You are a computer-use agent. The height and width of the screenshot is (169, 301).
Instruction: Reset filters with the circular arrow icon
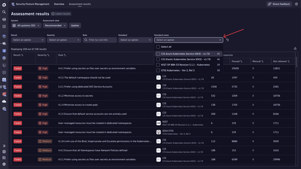pyautogui.click(x=228, y=40)
